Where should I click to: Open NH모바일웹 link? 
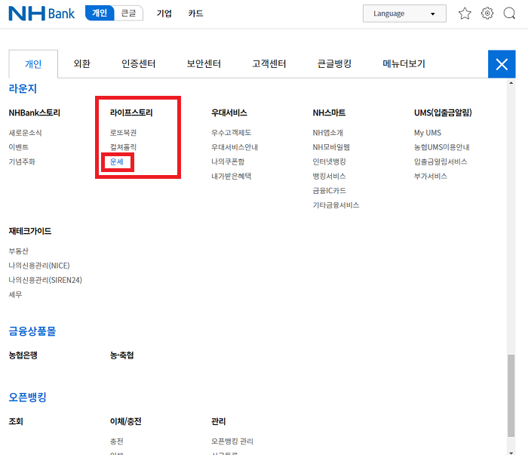click(x=331, y=147)
